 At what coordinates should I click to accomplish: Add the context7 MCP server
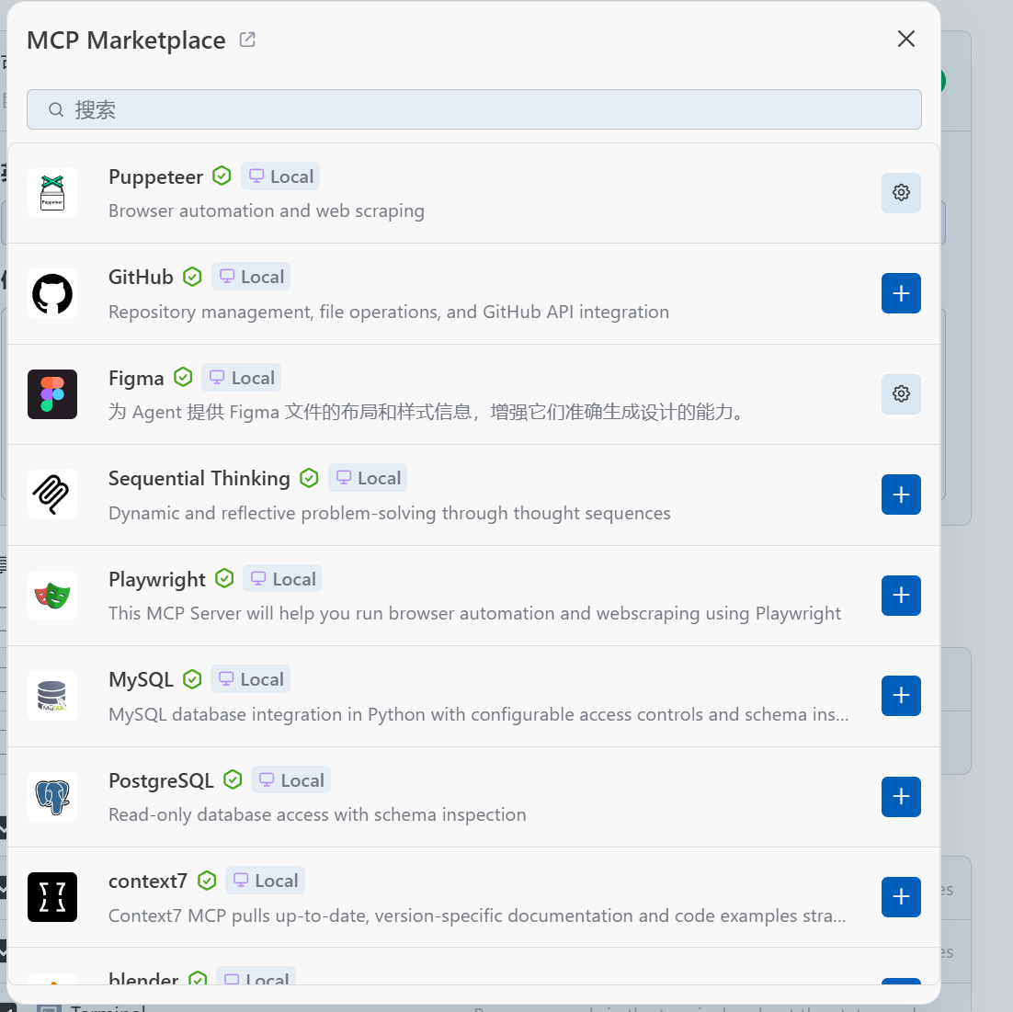tap(901, 897)
